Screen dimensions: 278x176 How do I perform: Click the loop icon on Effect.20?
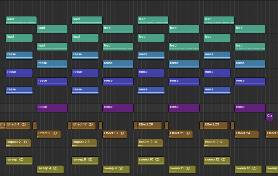click(x=156, y=124)
